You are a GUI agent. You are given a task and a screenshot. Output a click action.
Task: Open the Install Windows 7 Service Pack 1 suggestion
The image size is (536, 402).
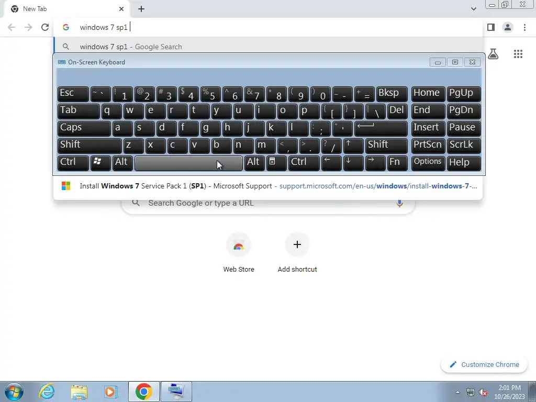pos(269,186)
